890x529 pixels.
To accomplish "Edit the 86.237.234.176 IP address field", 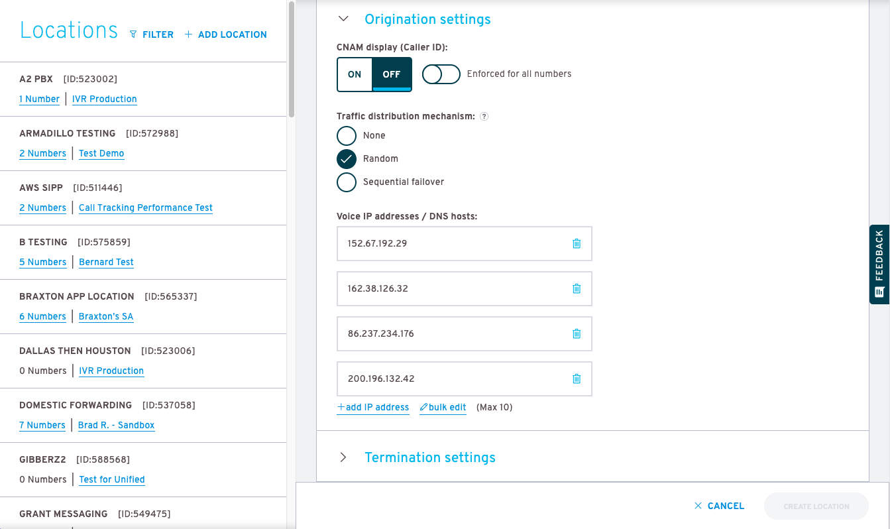I will tap(451, 333).
